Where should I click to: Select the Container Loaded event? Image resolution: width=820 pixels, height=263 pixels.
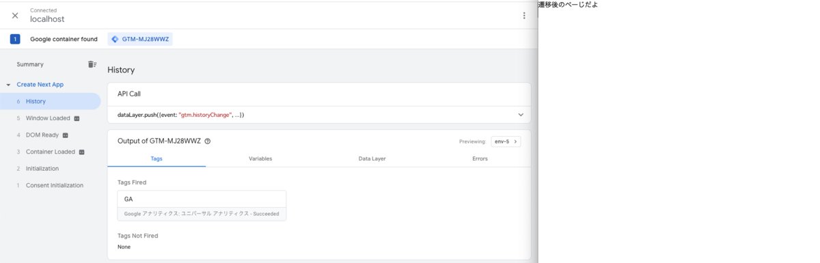tap(51, 152)
